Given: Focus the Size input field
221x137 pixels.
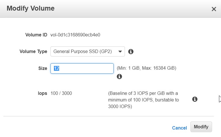Looking at the screenshot, I should click(x=82, y=68).
